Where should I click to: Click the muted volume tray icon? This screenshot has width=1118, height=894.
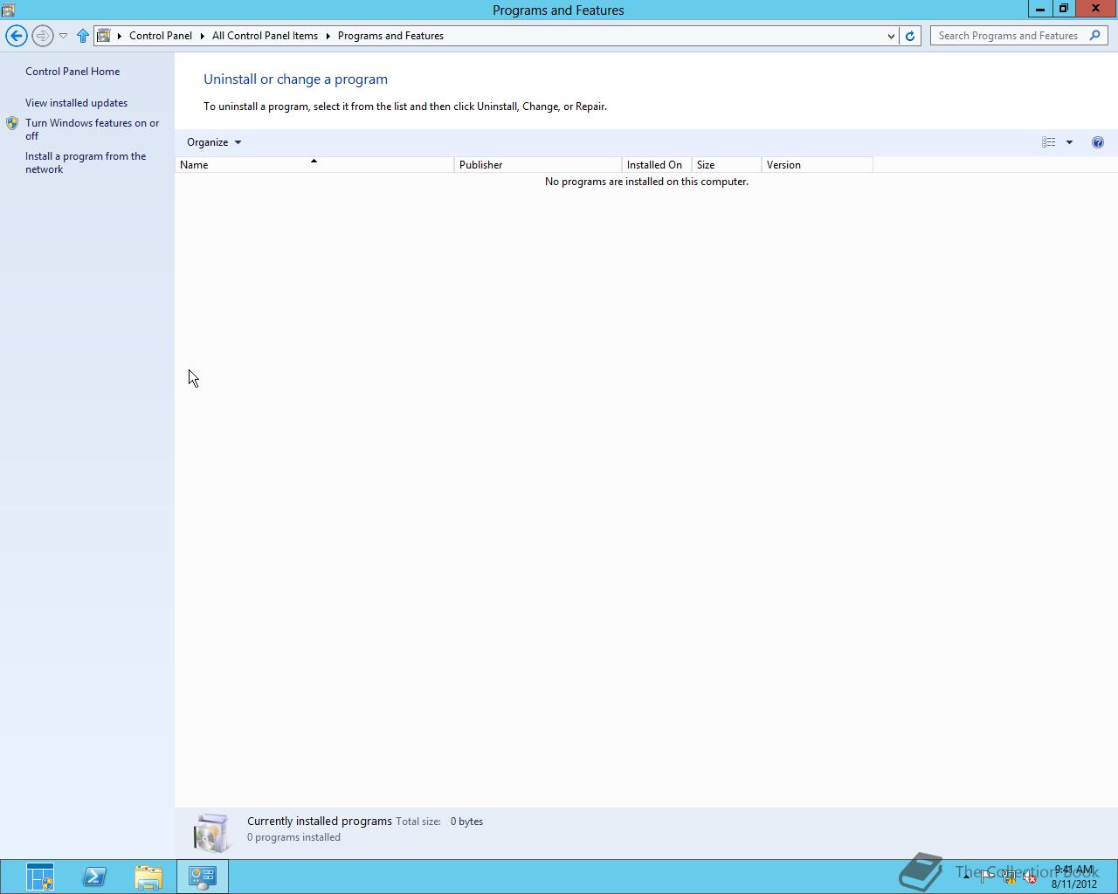click(x=1031, y=877)
